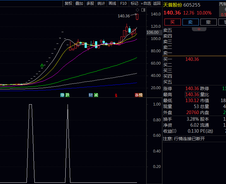Open the 统计 statistics menu item

tap(101, 3)
